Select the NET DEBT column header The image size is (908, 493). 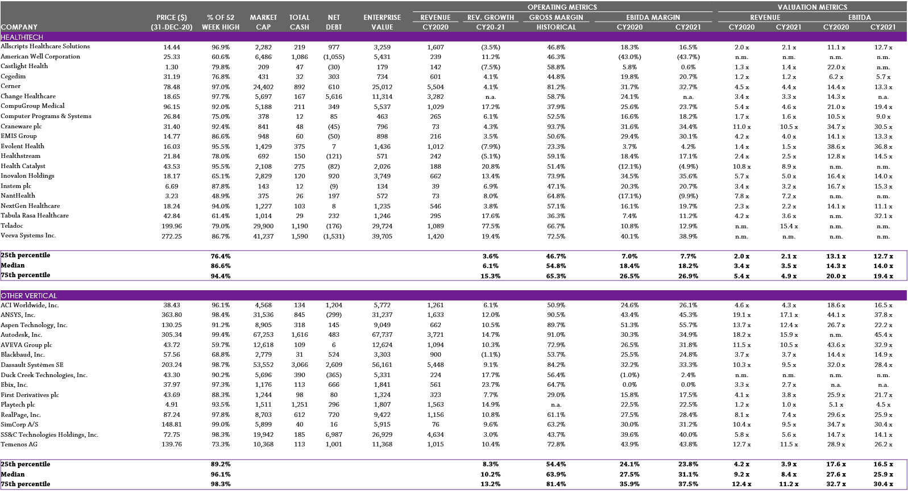[334, 22]
